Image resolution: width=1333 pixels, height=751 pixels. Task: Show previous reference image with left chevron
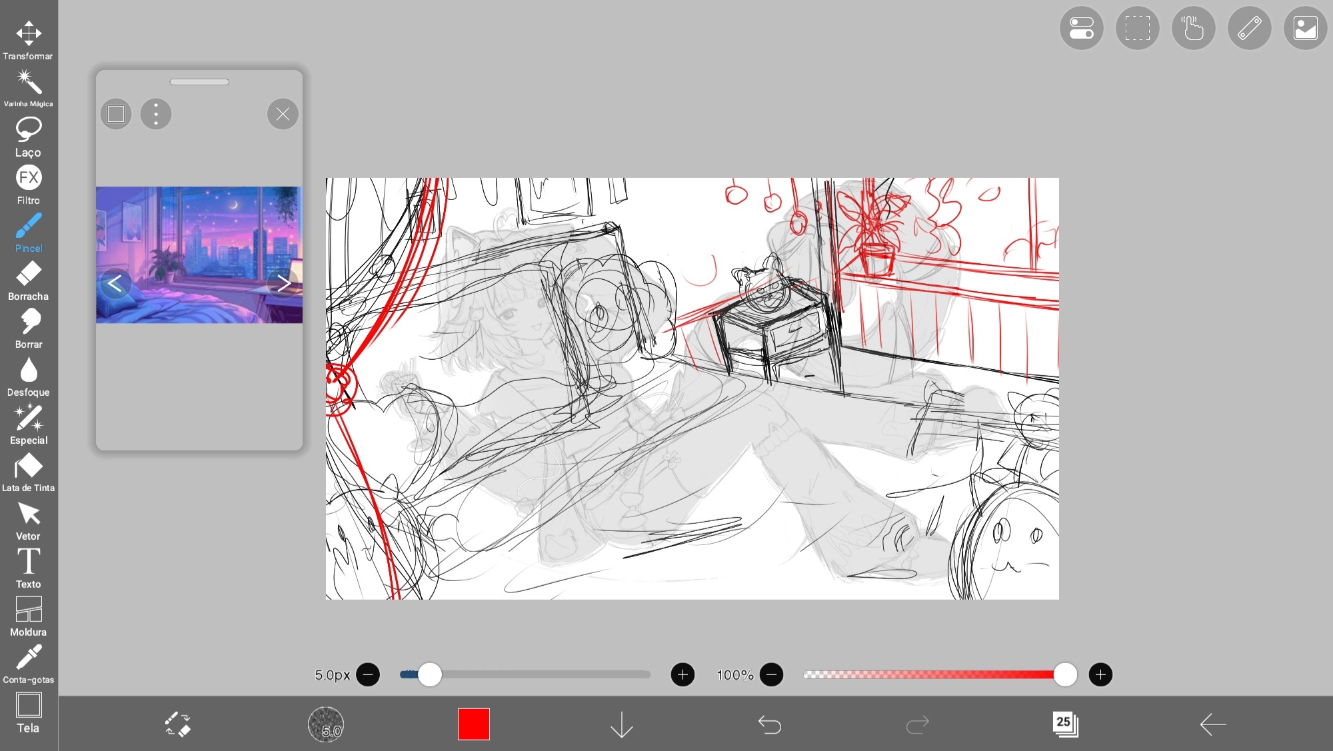coord(115,283)
